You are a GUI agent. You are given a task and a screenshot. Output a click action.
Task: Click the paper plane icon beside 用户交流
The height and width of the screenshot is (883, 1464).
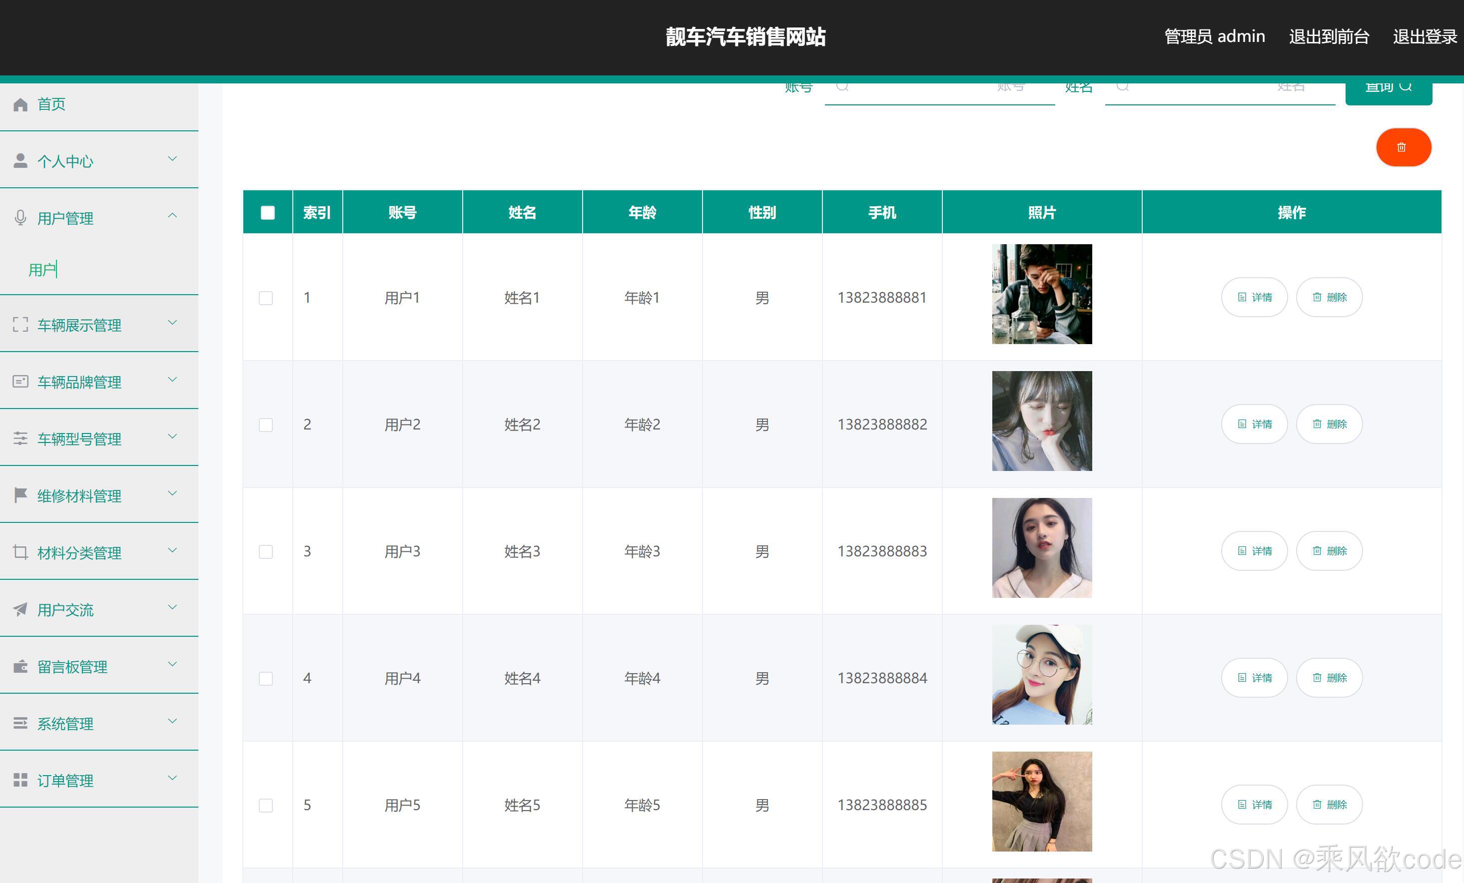pyautogui.click(x=20, y=609)
